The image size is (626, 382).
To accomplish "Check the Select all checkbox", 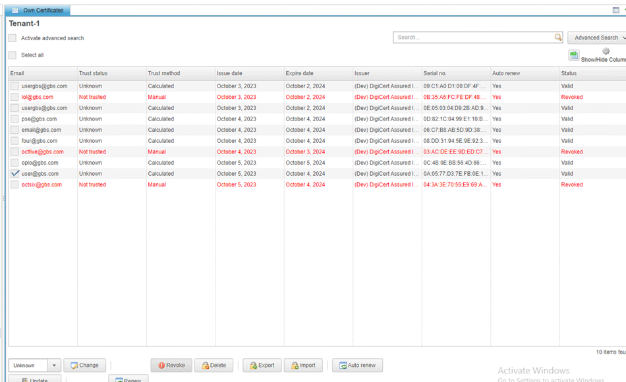I will pyautogui.click(x=13, y=55).
